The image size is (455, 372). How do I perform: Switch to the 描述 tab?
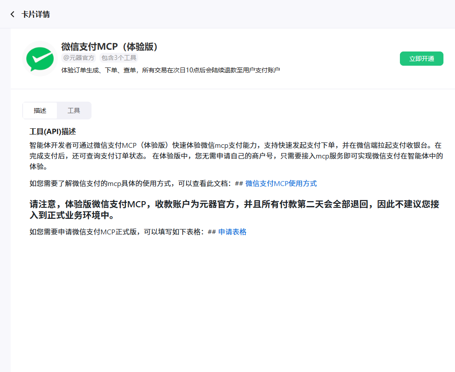tap(40, 111)
